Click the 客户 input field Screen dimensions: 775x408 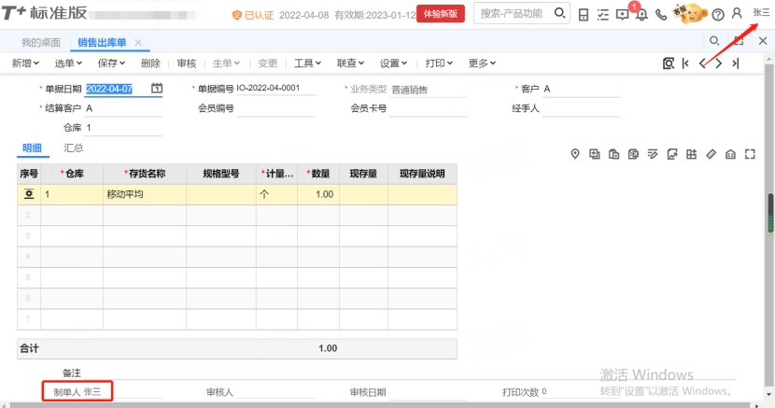tap(581, 89)
